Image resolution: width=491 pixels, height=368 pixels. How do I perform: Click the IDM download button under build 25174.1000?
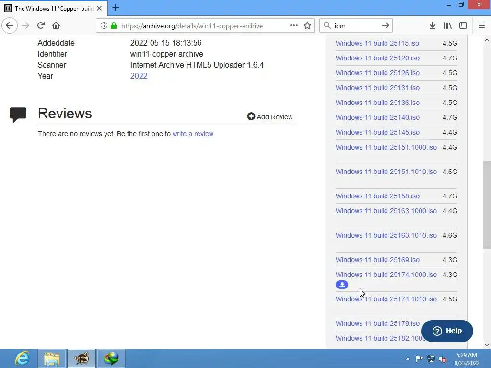tap(341, 285)
